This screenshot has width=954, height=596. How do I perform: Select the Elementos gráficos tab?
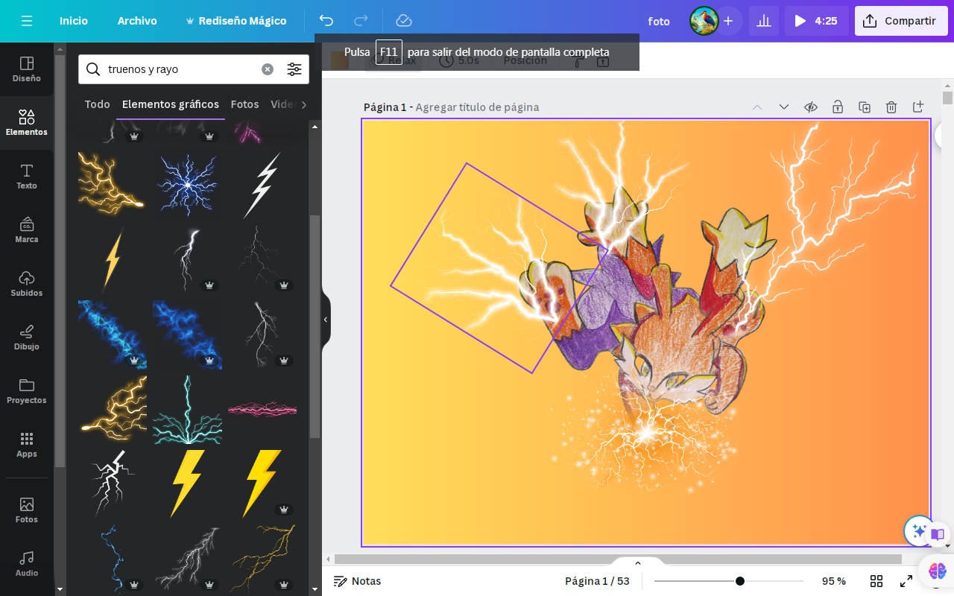(x=171, y=104)
